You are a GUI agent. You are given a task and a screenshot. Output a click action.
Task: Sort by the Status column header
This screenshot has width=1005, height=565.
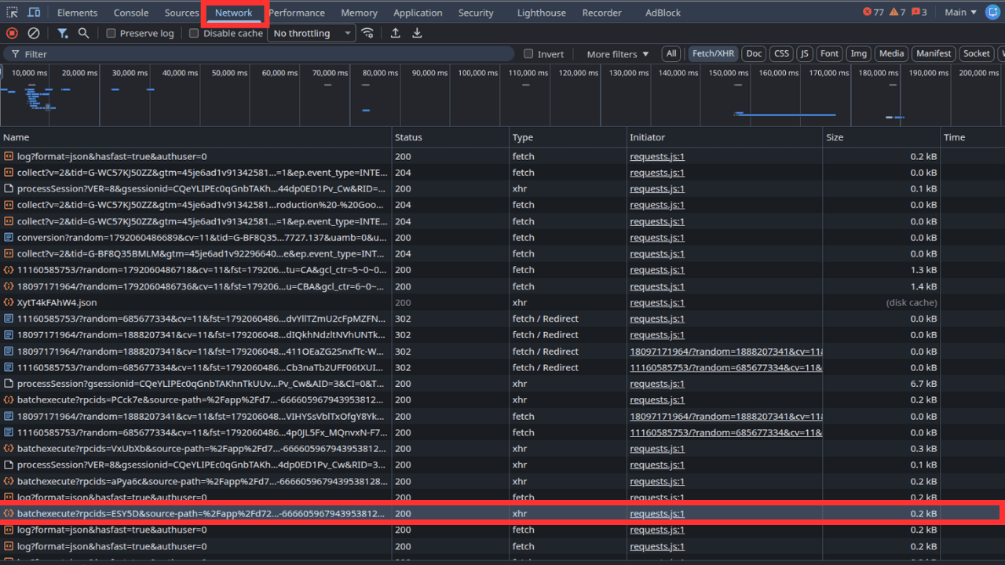pos(451,137)
